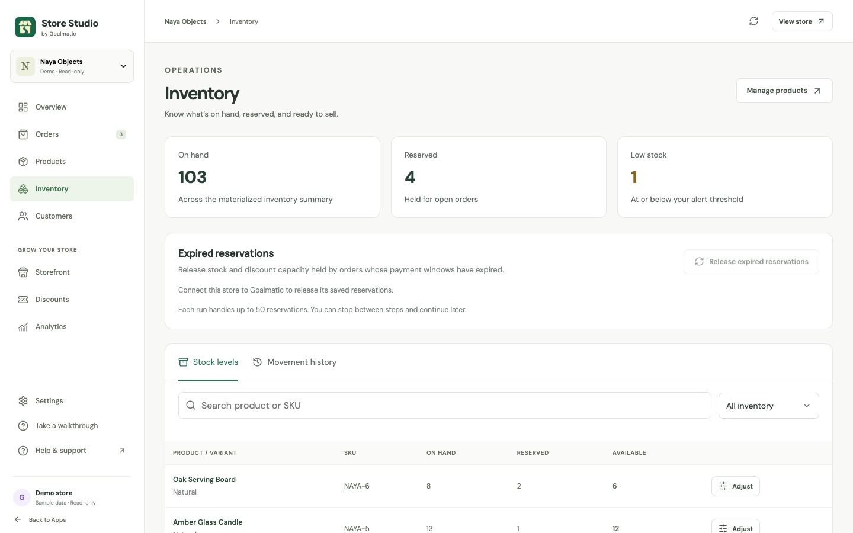Click the NAYA-6 SKU cell
This screenshot has width=853, height=533.
pos(357,486)
